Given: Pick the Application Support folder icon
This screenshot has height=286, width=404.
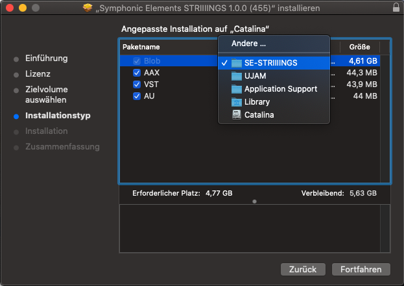Looking at the screenshot, I should click(237, 89).
